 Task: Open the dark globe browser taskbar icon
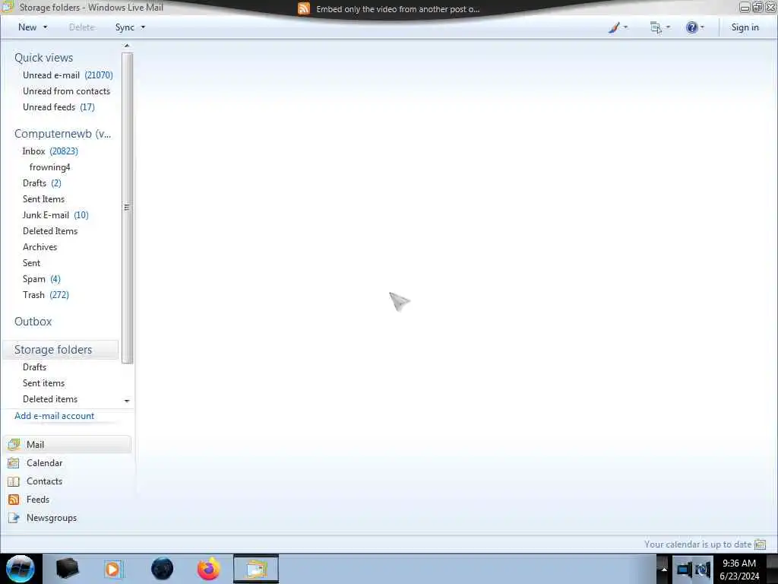click(x=163, y=569)
